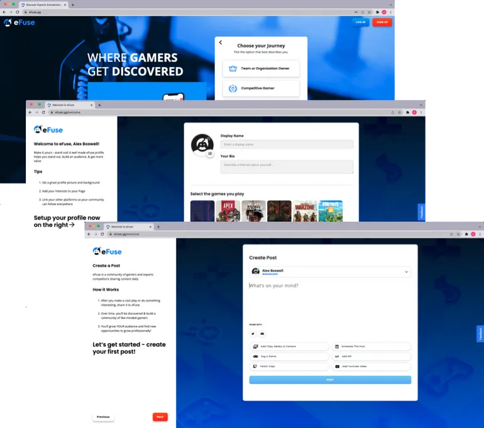Click back arrow in back efuse.gg window
This screenshot has height=428, width=484.
coord(4,12)
